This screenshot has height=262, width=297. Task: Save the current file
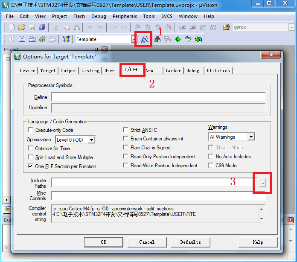pos(32,27)
